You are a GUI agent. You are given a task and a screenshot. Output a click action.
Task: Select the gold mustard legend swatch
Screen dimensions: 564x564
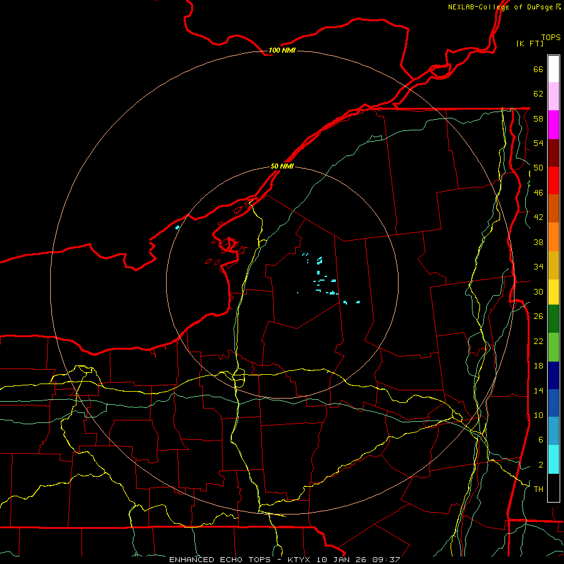point(553,265)
